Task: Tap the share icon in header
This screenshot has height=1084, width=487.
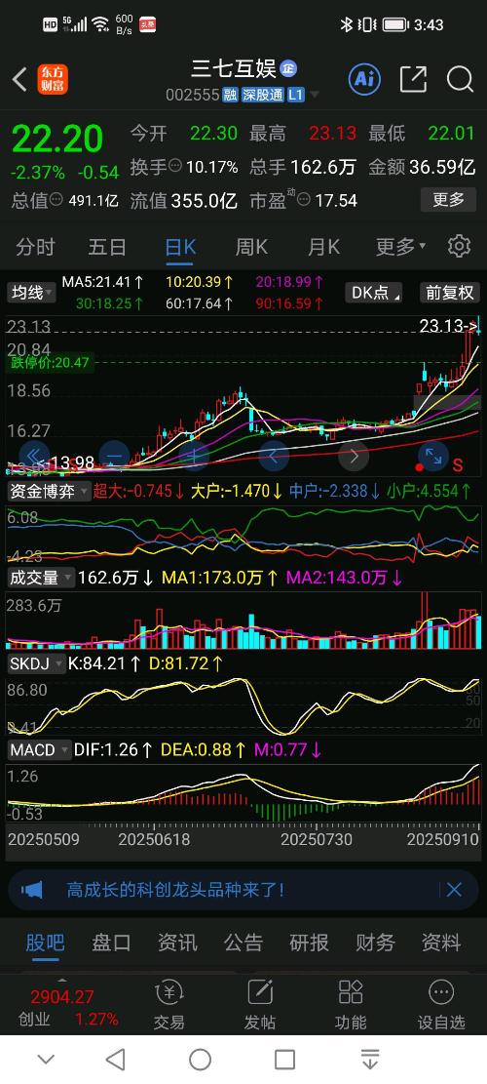Action: coord(413,79)
